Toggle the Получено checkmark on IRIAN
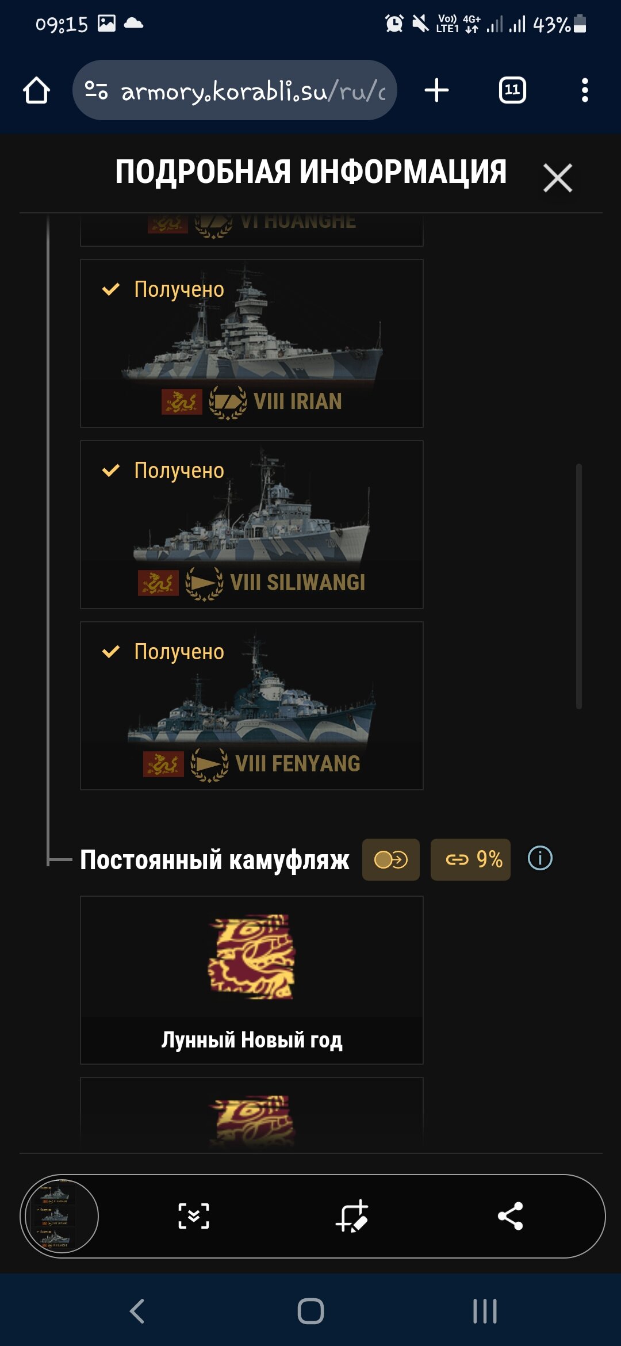 pyautogui.click(x=110, y=289)
